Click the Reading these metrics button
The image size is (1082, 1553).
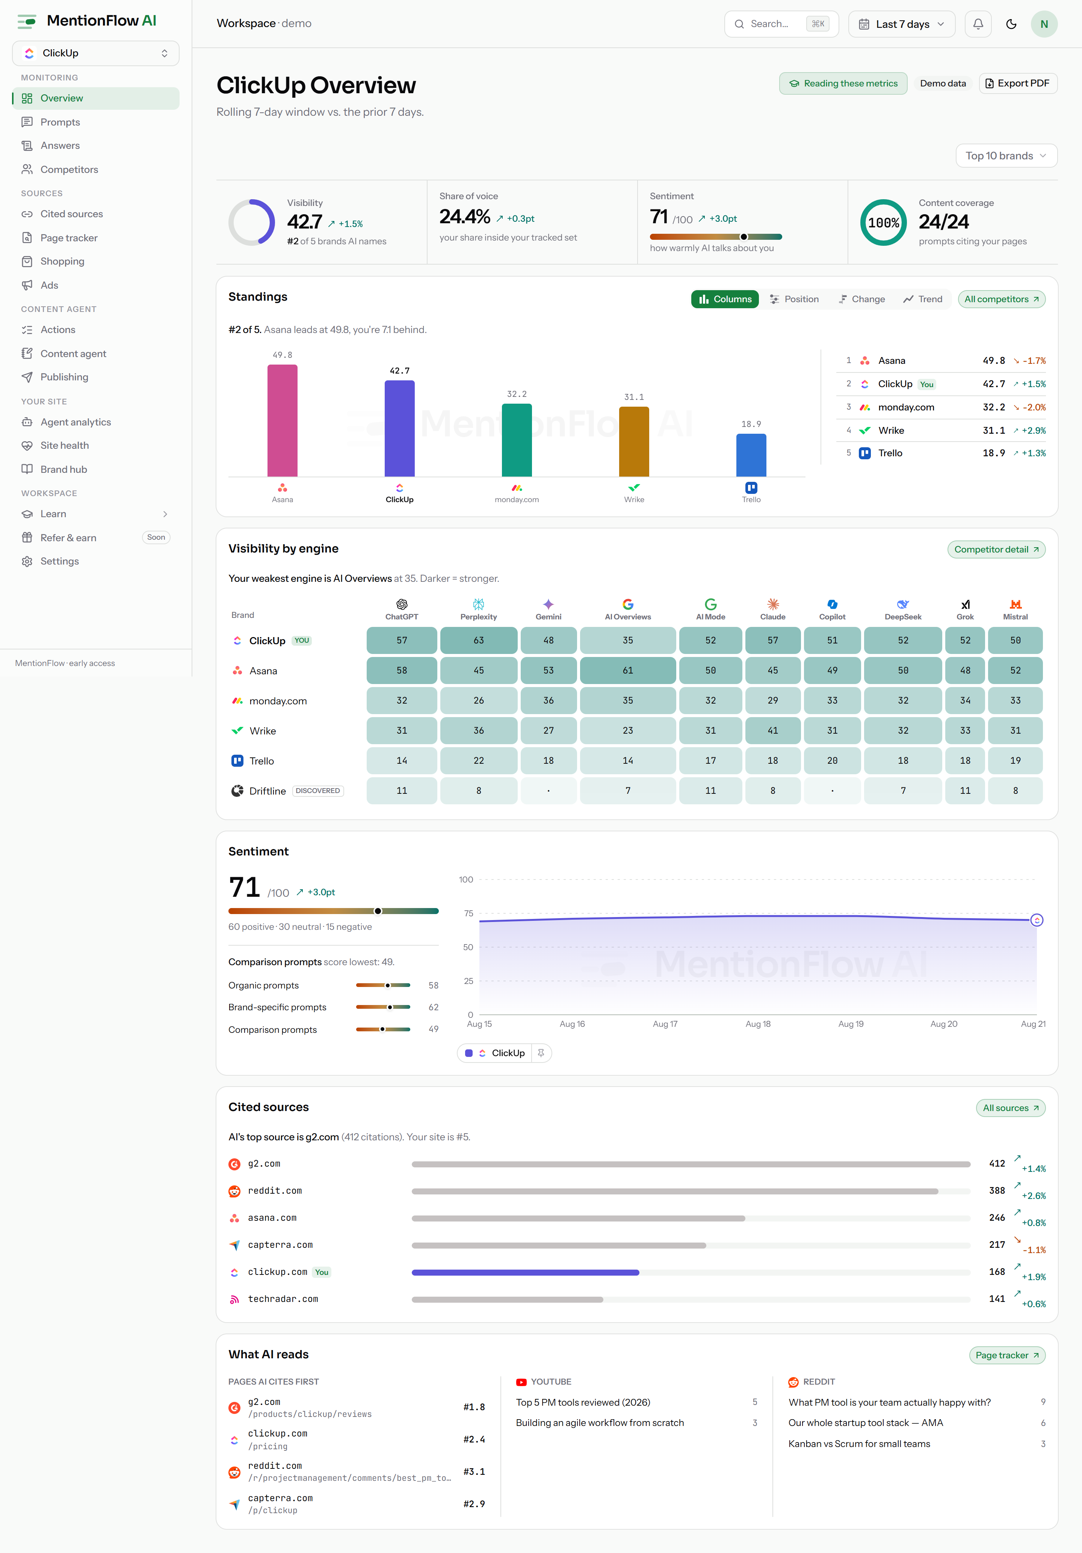coord(843,83)
